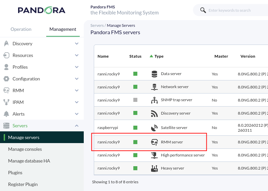Sort table by Master column
Image resolution: width=268 pixels, height=191 pixels.
click(x=221, y=56)
